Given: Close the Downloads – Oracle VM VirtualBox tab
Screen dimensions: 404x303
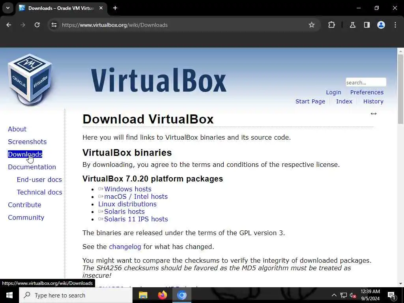Looking at the screenshot, I should 101,8.
